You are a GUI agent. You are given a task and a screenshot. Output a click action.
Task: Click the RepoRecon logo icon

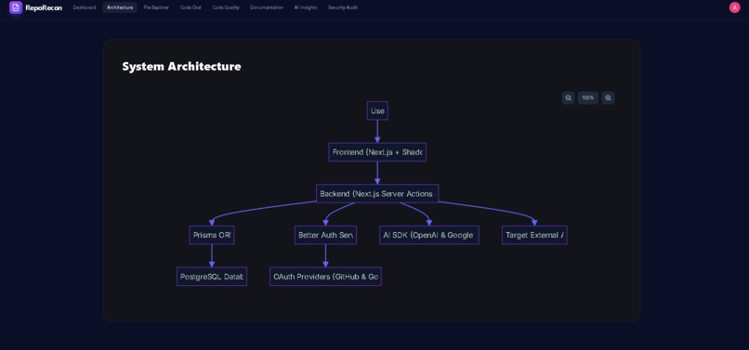pos(16,7)
